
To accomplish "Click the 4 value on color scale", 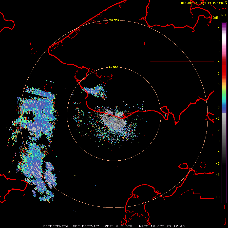I will (x=219, y=62).
